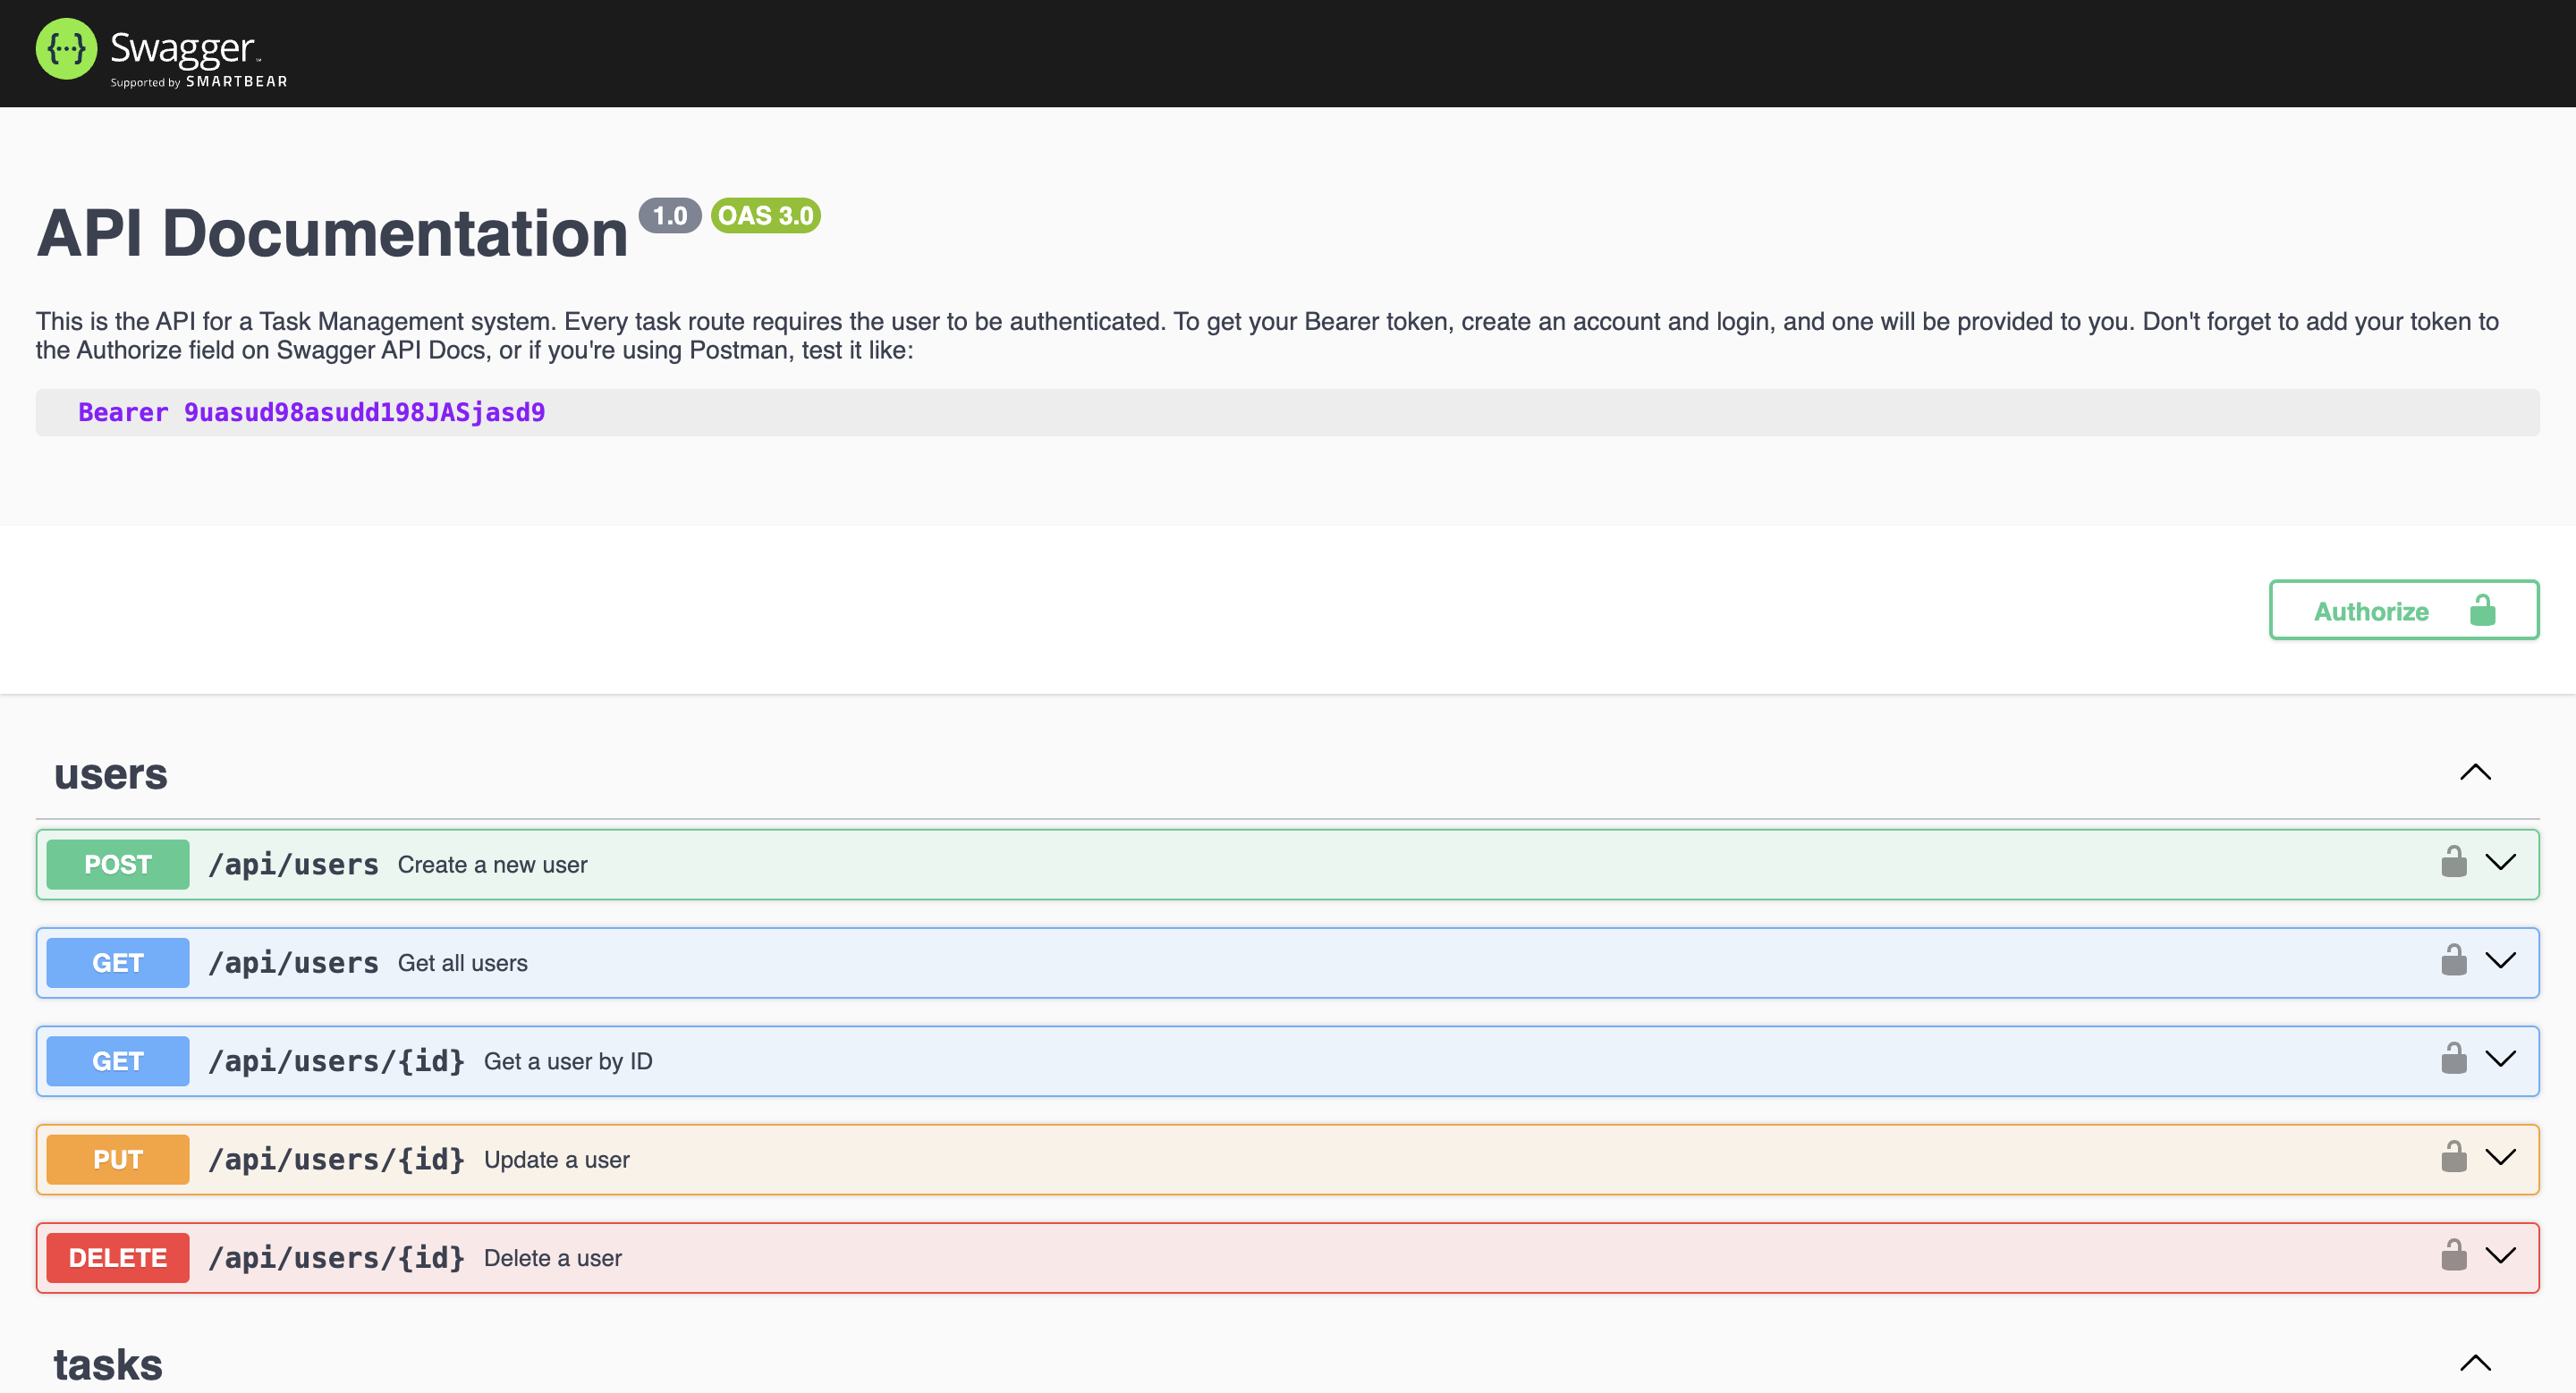Click the lock icon on Update a user
Viewport: 2576px width, 1393px height.
point(2453,1156)
